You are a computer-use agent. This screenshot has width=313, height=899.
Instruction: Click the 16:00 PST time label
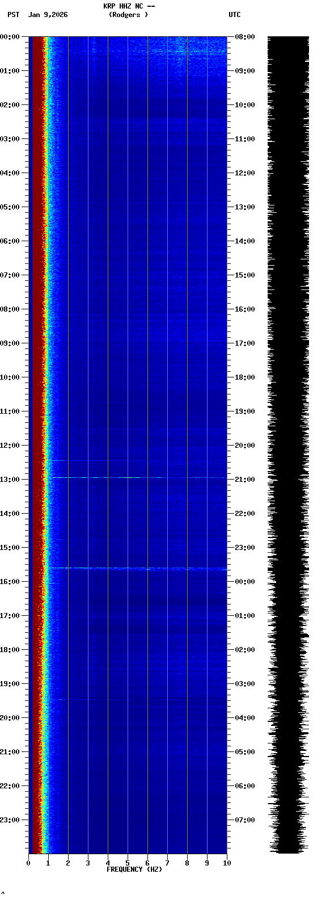click(10, 582)
